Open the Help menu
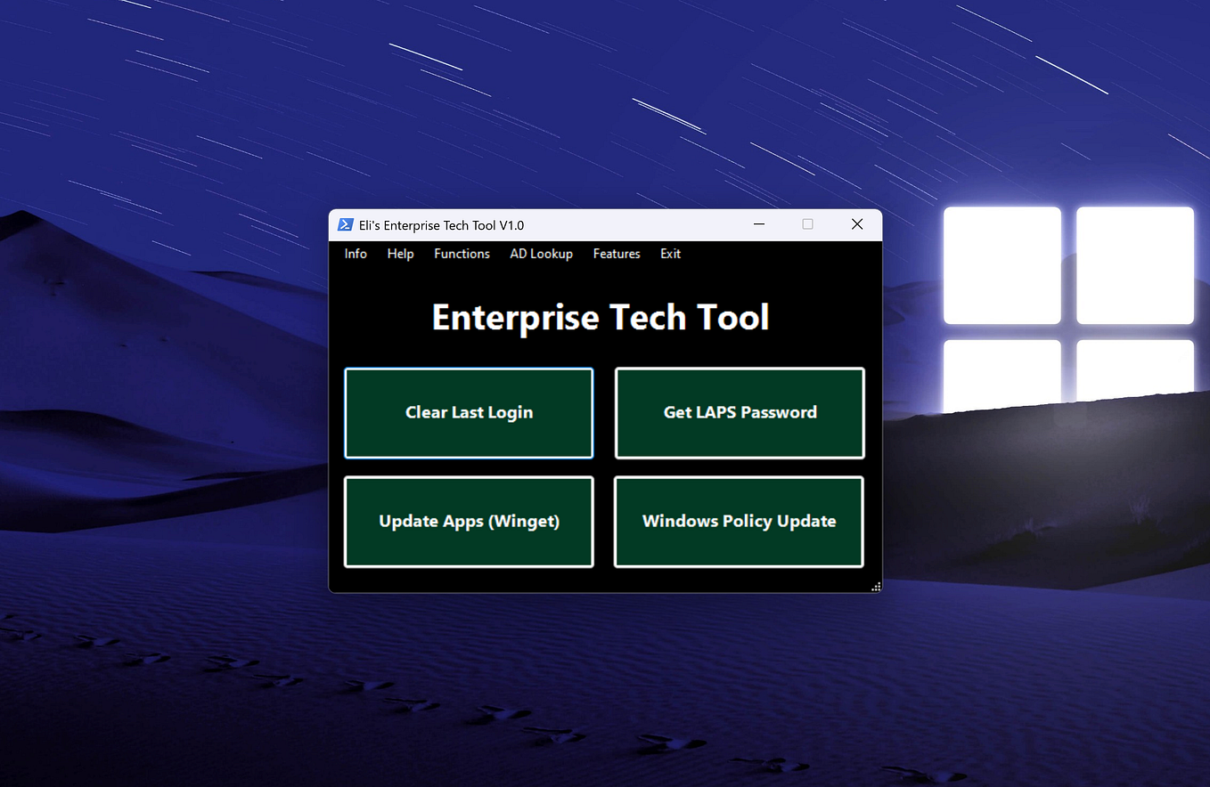This screenshot has width=1210, height=787. [x=400, y=254]
